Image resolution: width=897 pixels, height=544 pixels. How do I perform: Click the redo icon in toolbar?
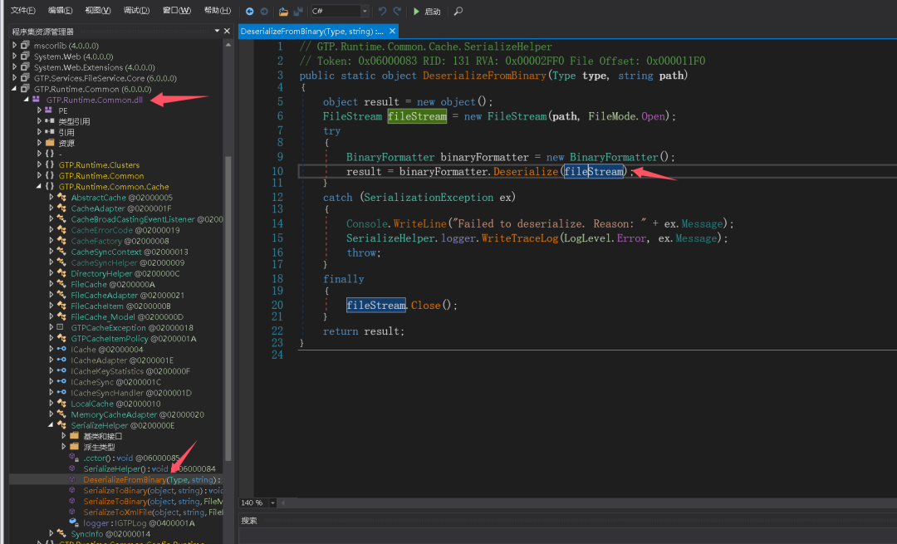click(x=397, y=12)
